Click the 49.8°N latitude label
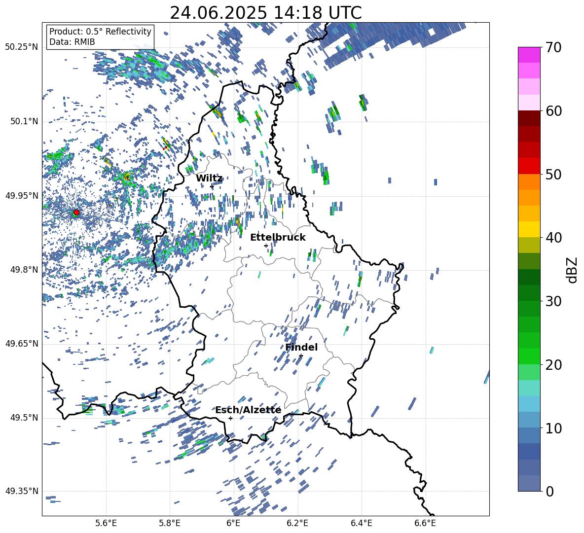The width and height of the screenshot is (584, 533). coord(24,270)
